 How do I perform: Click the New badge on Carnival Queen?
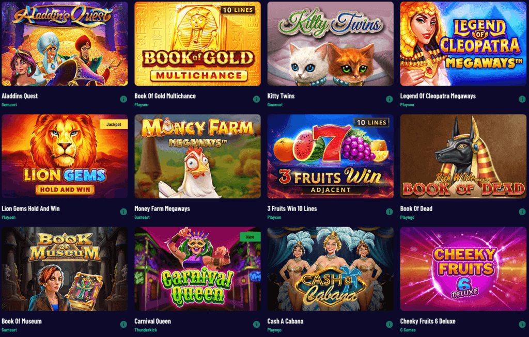(x=250, y=237)
